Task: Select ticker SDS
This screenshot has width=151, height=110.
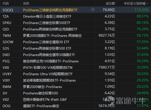Action: tap(6, 48)
